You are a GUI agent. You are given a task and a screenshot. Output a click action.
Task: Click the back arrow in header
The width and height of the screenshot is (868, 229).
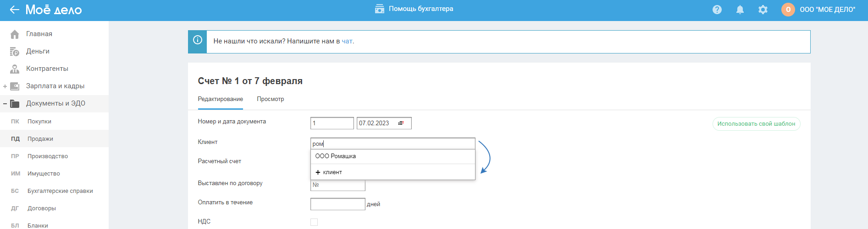[x=14, y=10]
